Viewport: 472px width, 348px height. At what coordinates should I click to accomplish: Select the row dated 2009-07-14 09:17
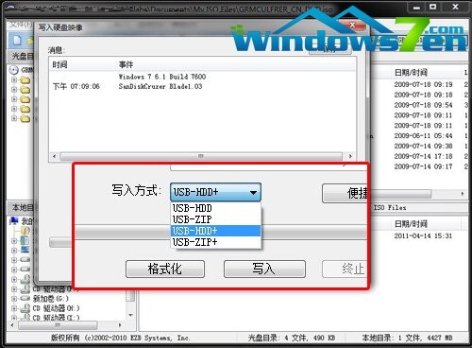(x=423, y=166)
